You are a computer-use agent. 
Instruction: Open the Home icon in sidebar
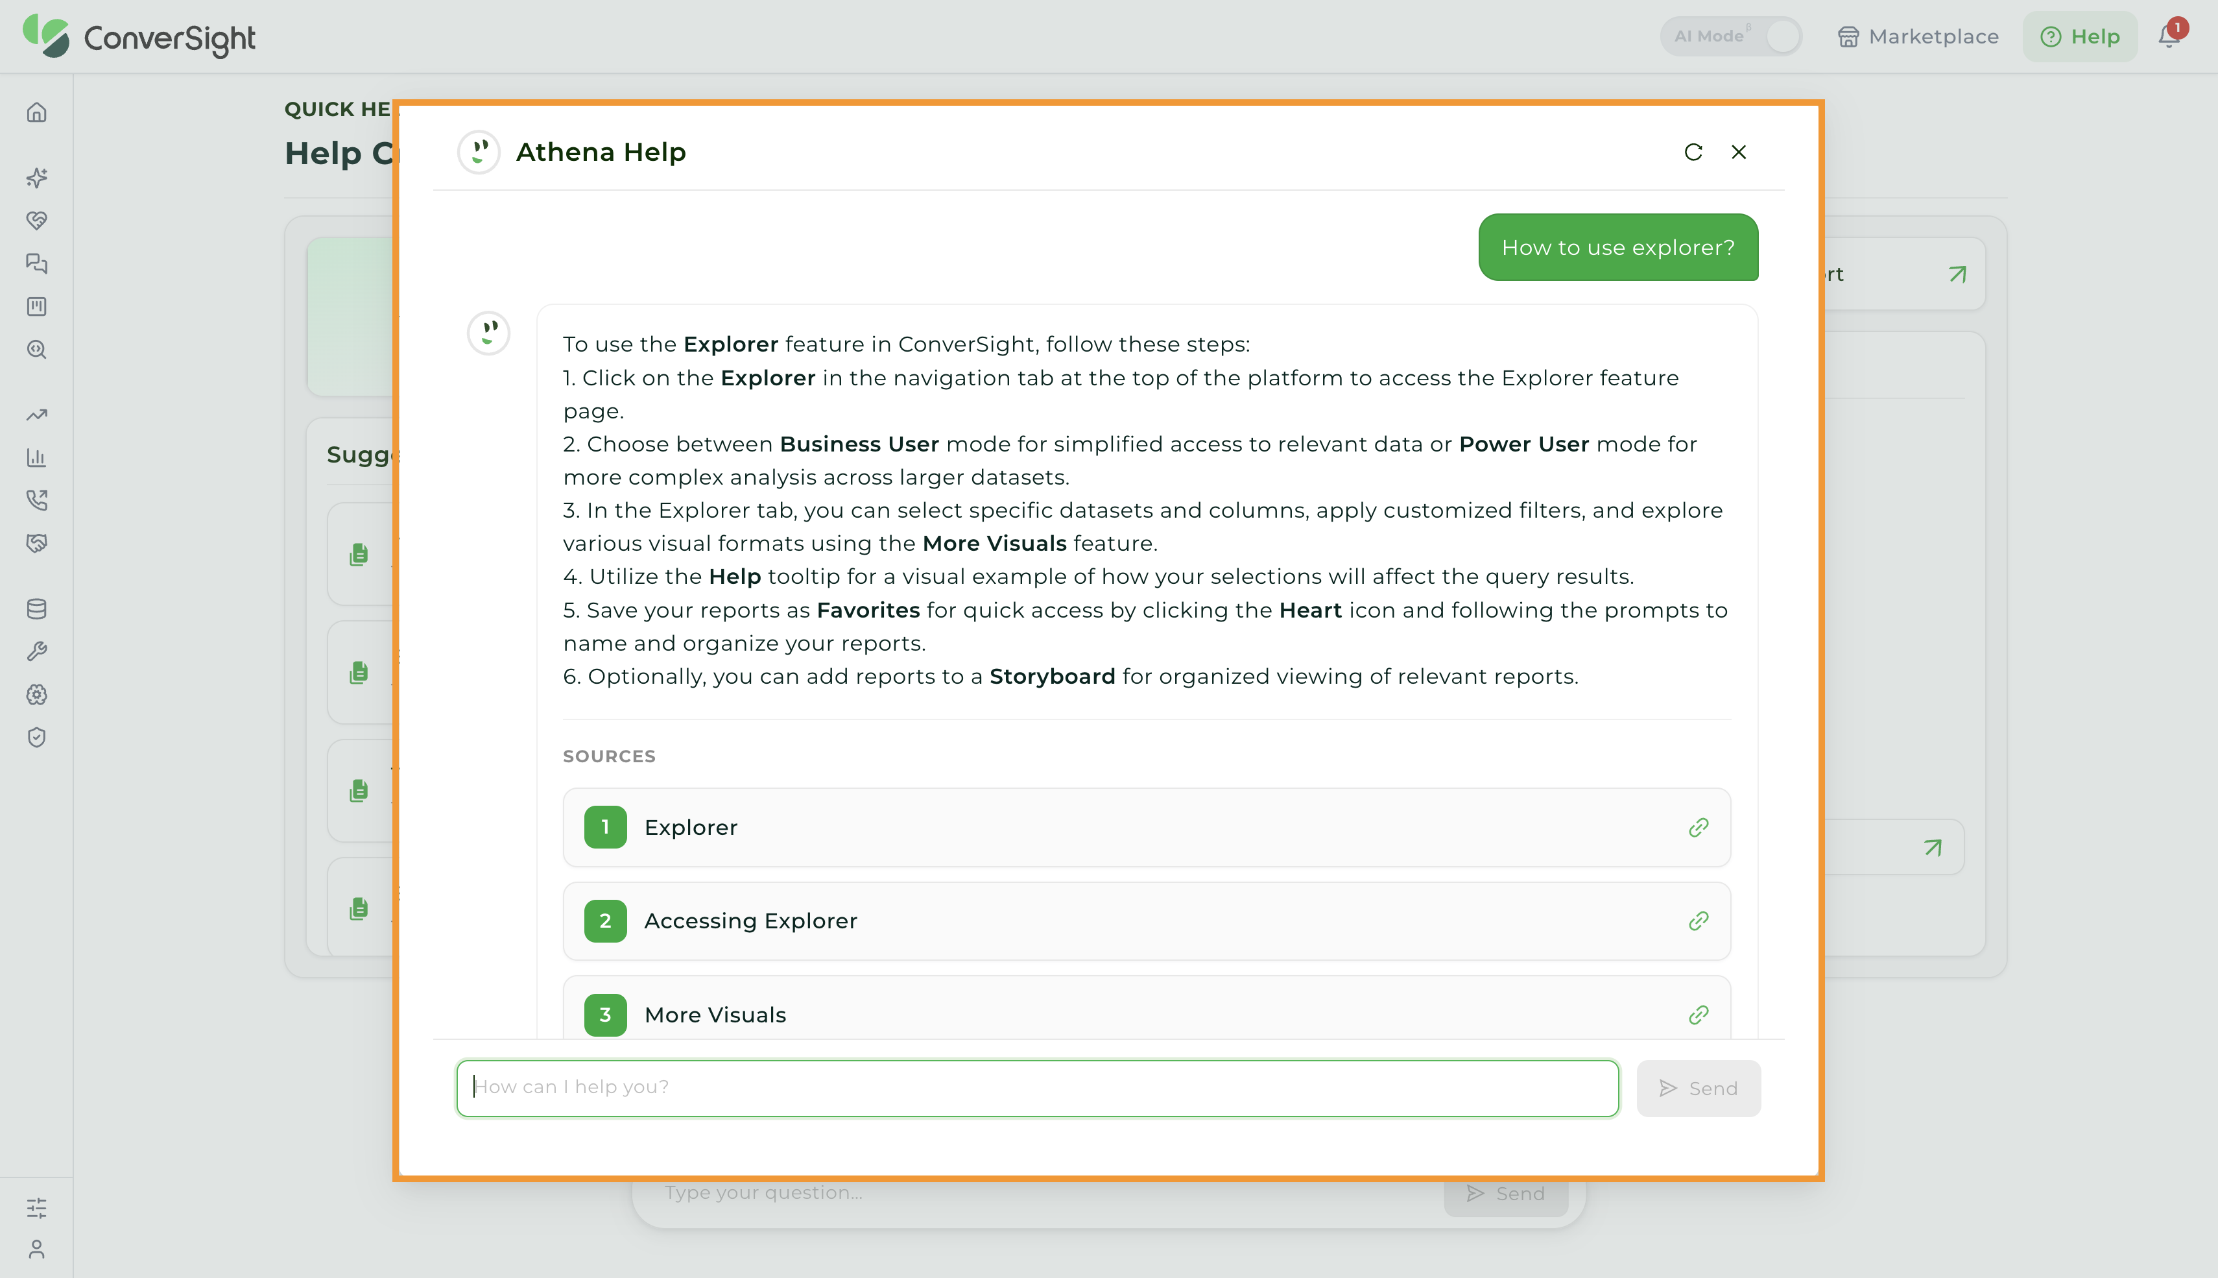click(x=36, y=112)
